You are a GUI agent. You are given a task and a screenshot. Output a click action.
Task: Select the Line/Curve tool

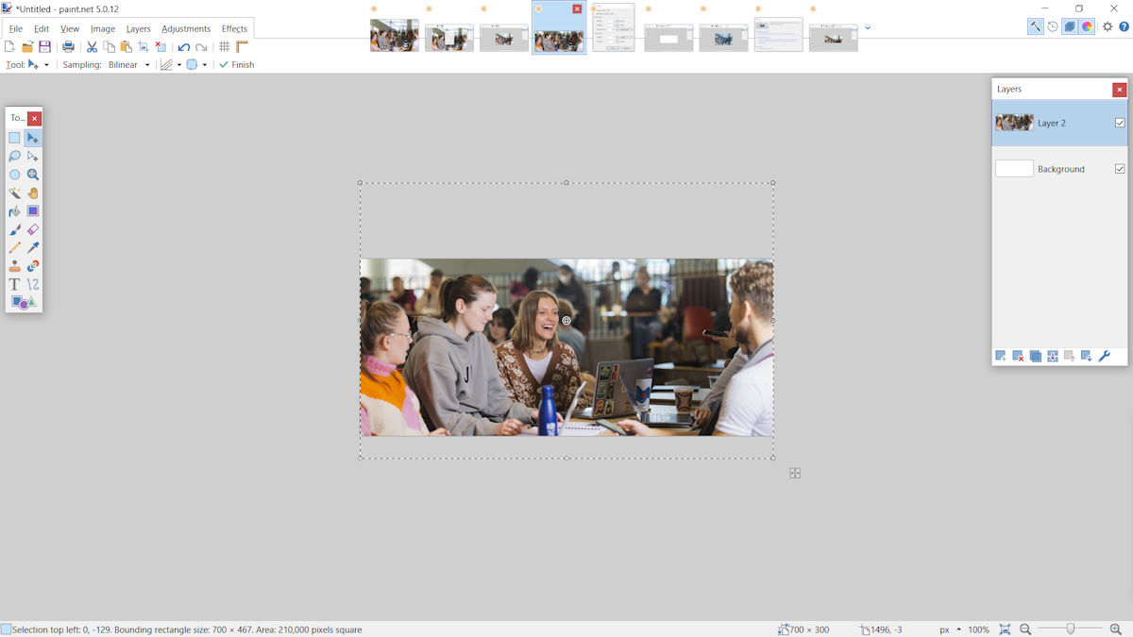click(x=33, y=284)
